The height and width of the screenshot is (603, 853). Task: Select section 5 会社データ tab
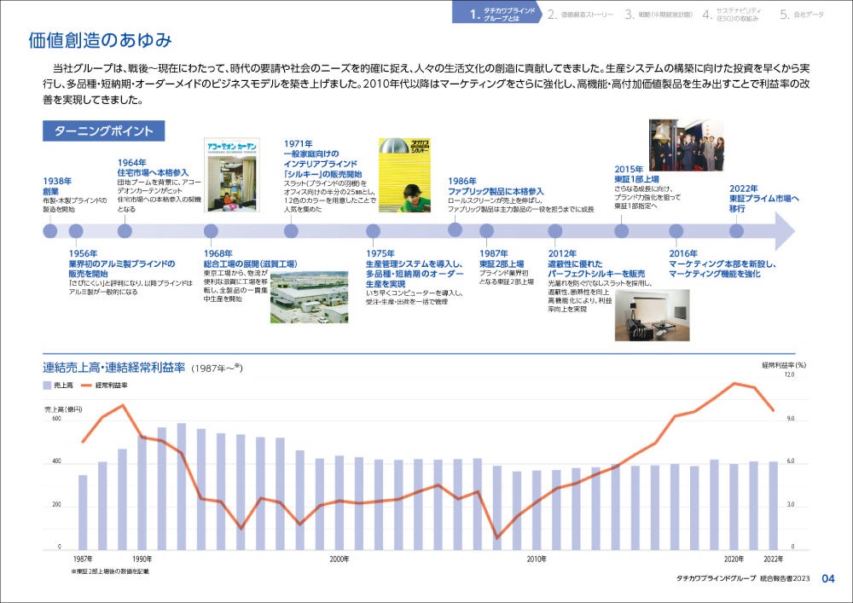point(802,14)
